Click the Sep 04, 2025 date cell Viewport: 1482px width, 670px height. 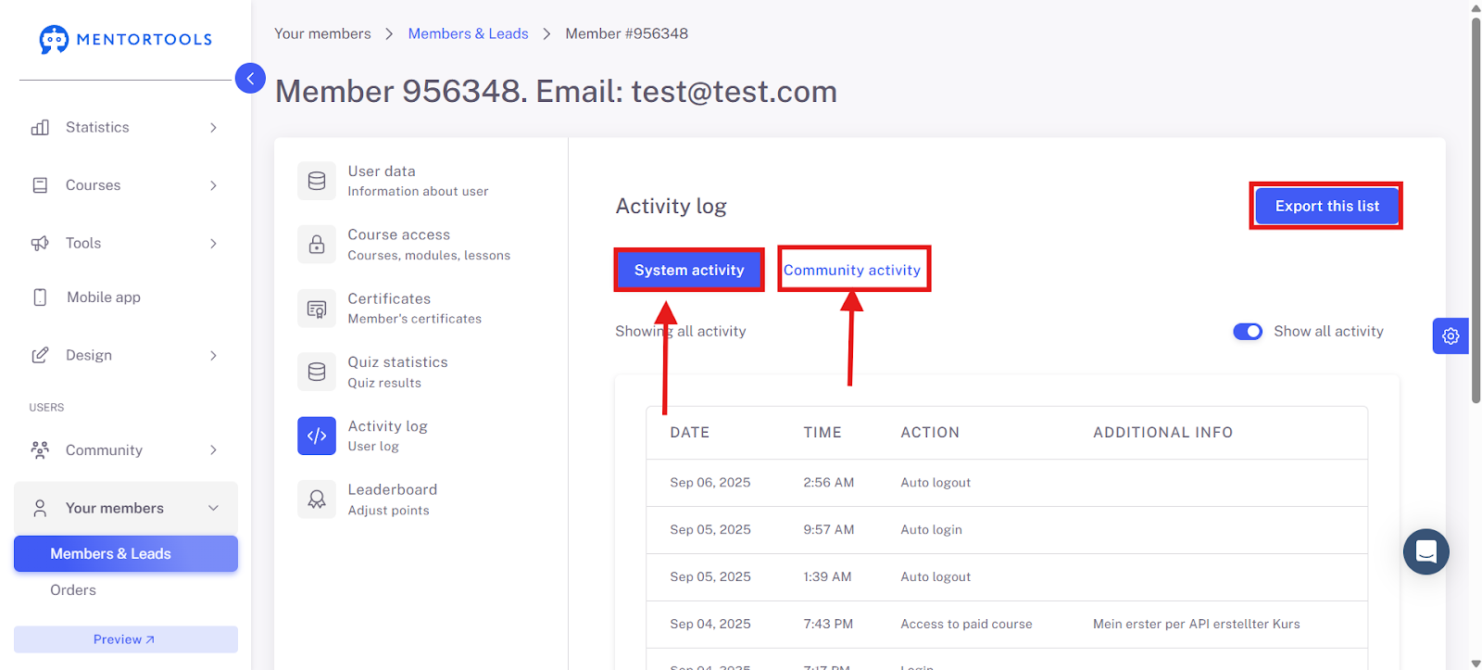click(x=710, y=625)
